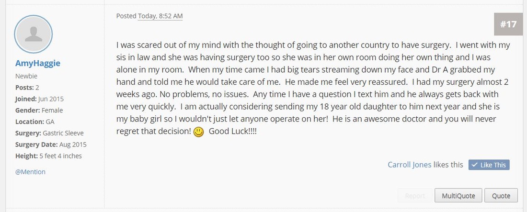527x212 pixels.
Task: Click the @Mention link under the profile
Action: click(30, 172)
